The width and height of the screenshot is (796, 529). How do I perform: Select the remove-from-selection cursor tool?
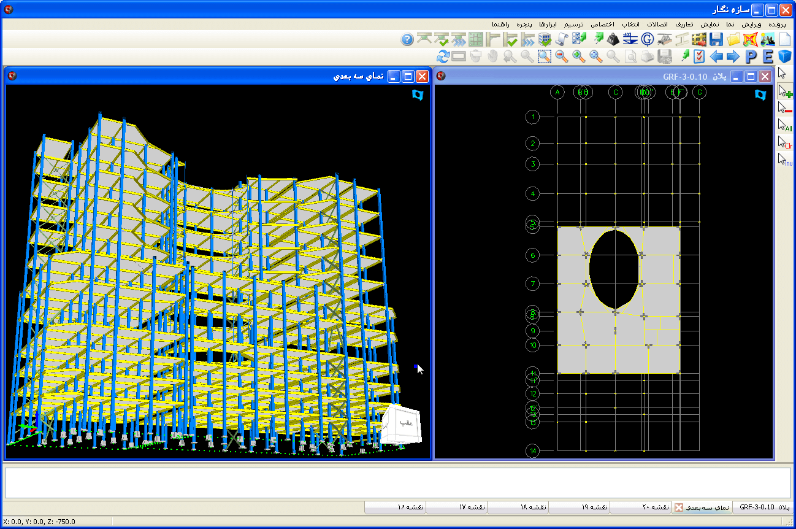[785, 109]
